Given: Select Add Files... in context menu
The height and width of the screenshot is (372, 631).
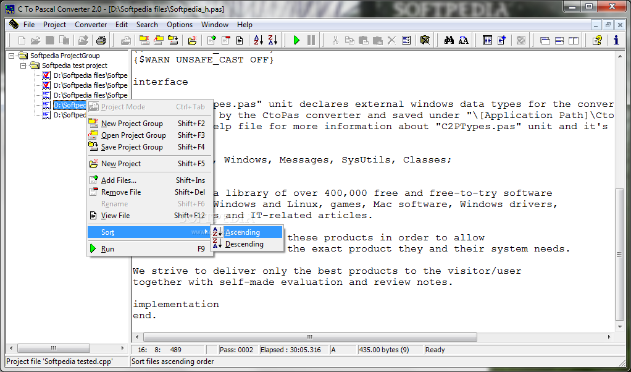Looking at the screenshot, I should click(149, 180).
